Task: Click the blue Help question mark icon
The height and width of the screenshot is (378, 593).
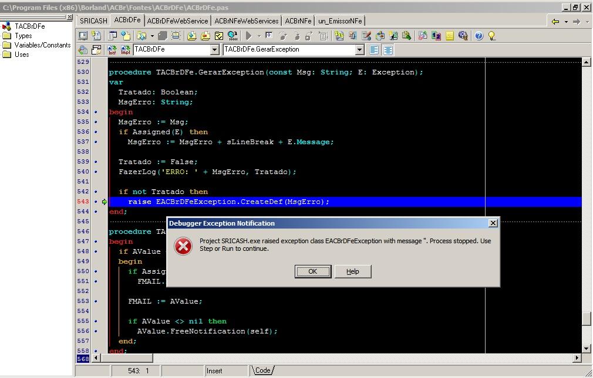Action: click(479, 36)
